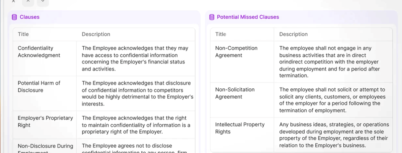Viewport: 402px width, 153px height.
Task: Select the Potential Missed Clauses heading
Action: pos(248,17)
